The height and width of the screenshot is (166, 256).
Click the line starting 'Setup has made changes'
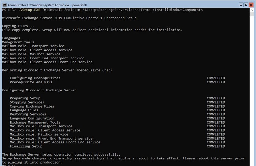point(124,158)
